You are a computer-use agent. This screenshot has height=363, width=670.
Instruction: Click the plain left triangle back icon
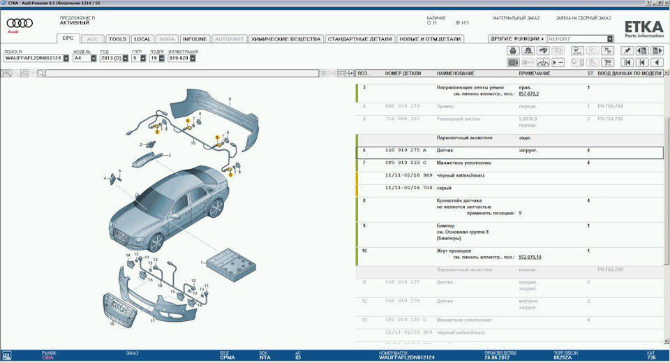(657, 62)
